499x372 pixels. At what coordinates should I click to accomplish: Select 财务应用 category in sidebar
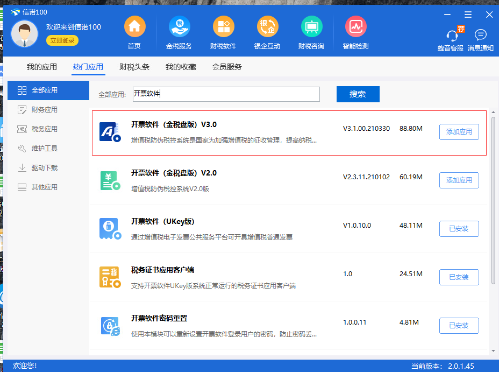point(48,110)
